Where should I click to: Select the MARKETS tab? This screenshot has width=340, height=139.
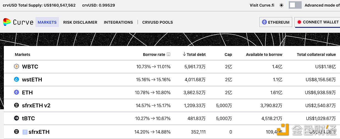pos(47,22)
